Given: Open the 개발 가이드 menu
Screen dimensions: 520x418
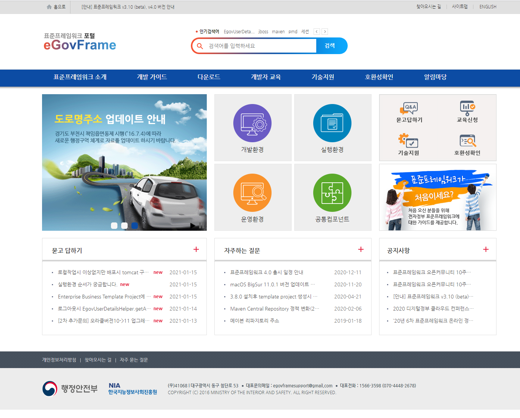Looking at the screenshot, I should [152, 77].
